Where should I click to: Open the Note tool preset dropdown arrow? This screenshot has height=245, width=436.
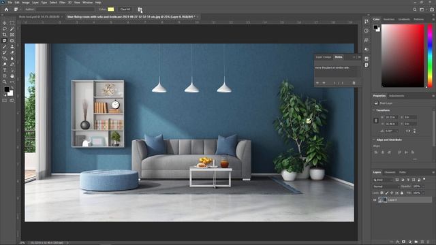[x=20, y=10]
